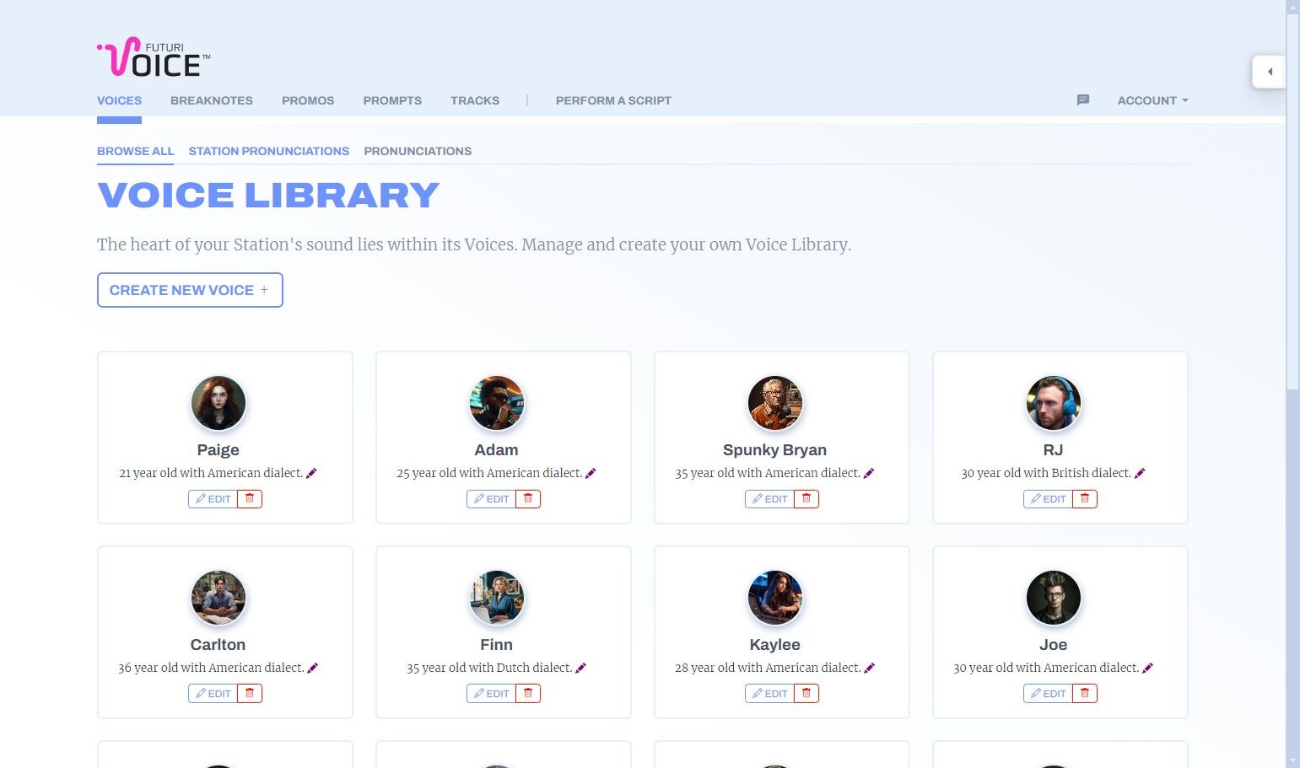Select the Perform a Script menu item
Viewport: 1300px width, 768px height.
(x=613, y=100)
